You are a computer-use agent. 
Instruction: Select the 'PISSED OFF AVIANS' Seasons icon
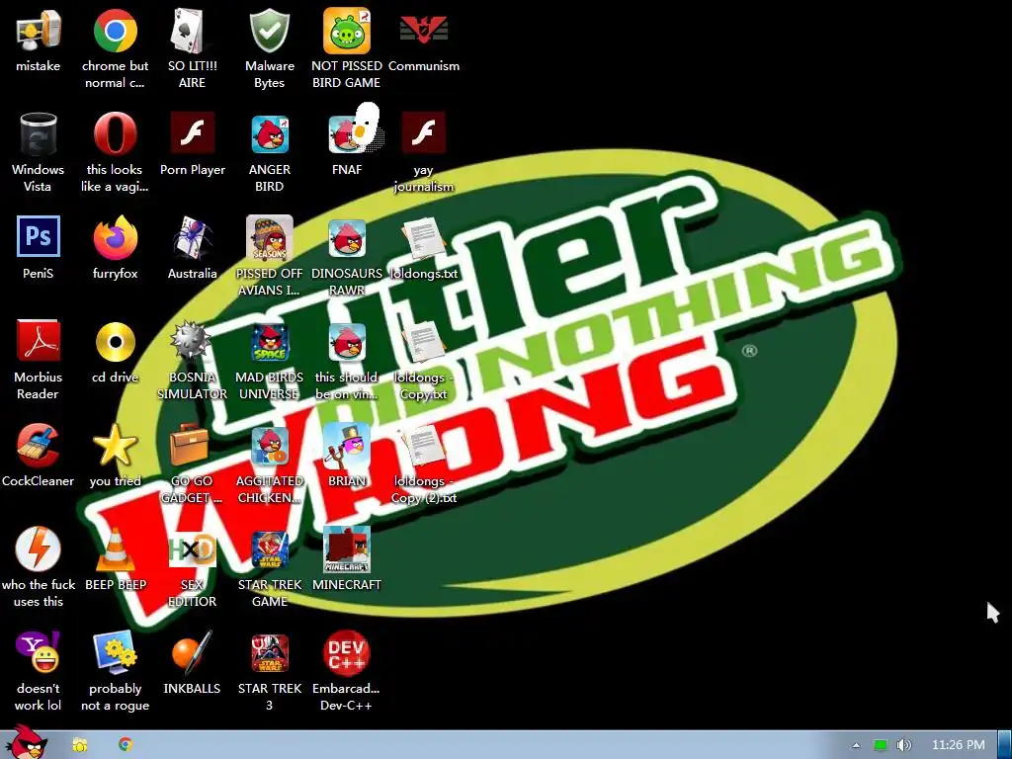270,237
